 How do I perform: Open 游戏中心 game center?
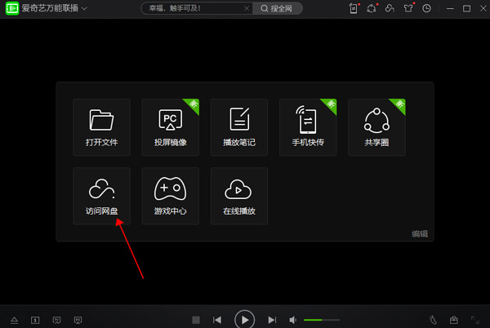point(170,196)
